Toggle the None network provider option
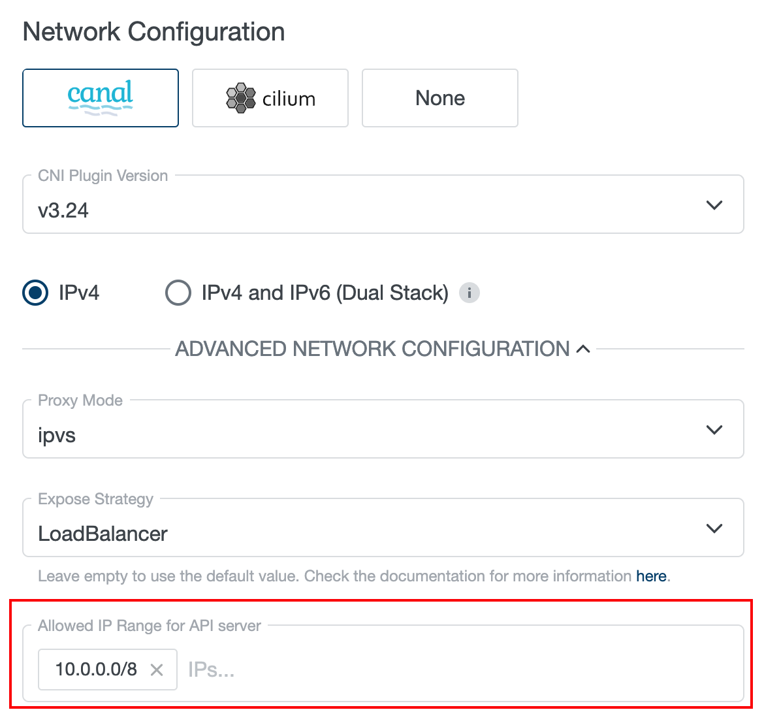This screenshot has height=712, width=764. (439, 97)
